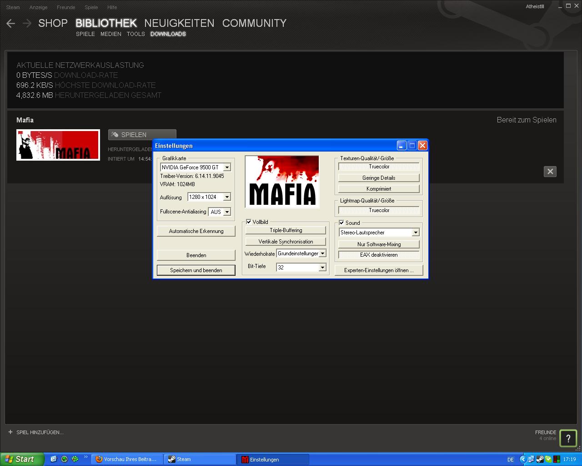Click the first quick launch icon in taskbar
The image size is (582, 466).
(x=54, y=459)
